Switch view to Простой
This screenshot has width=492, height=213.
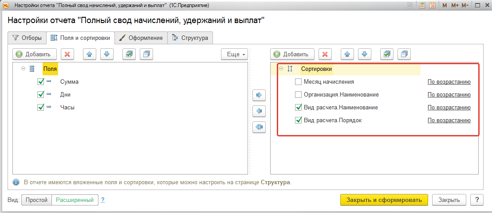[x=36, y=200]
